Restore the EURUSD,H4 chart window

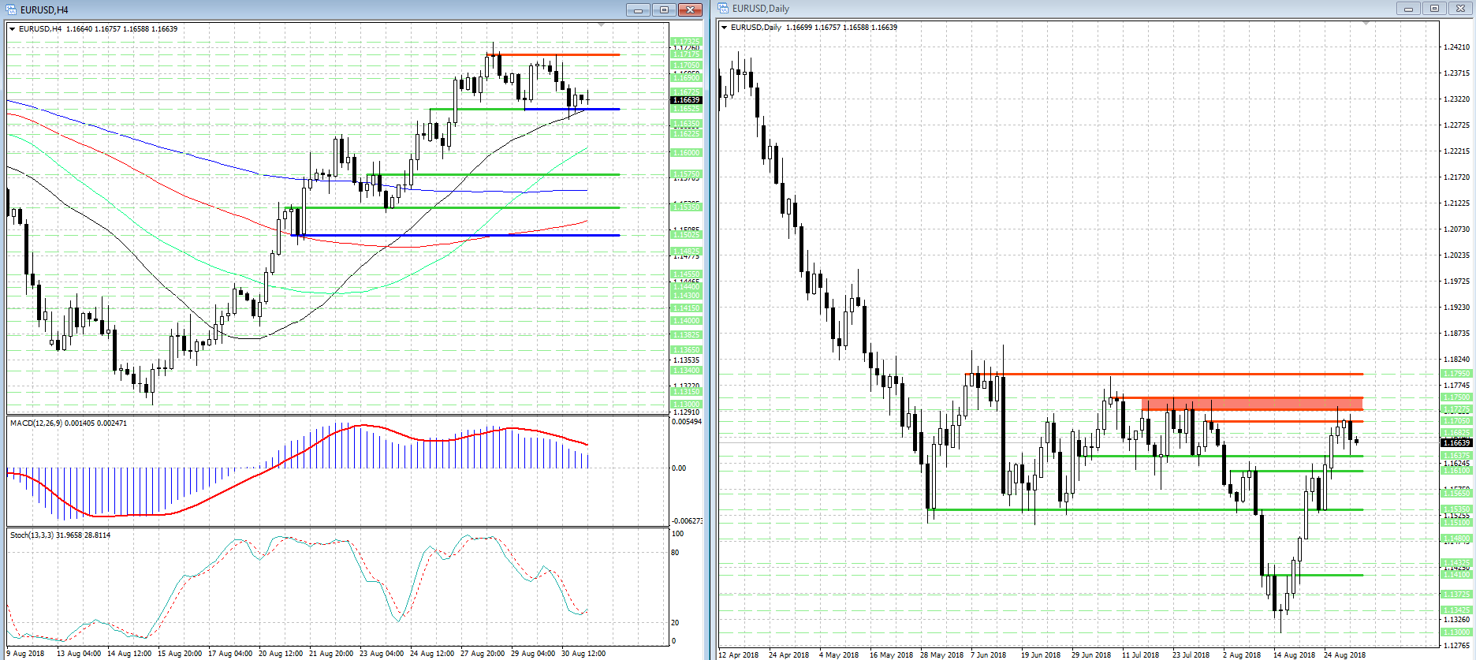[x=664, y=9]
